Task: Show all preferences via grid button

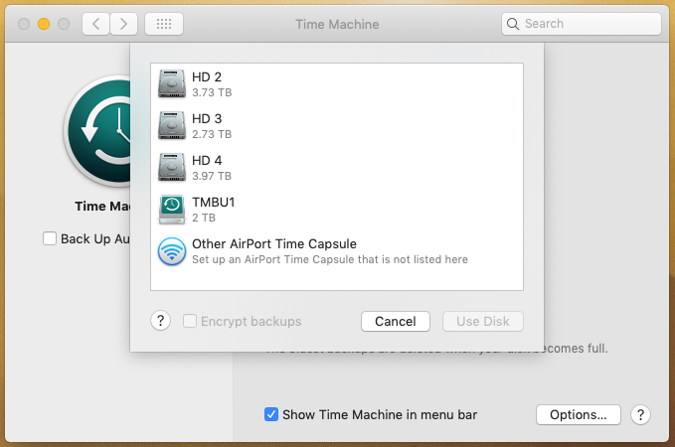Action: (164, 24)
